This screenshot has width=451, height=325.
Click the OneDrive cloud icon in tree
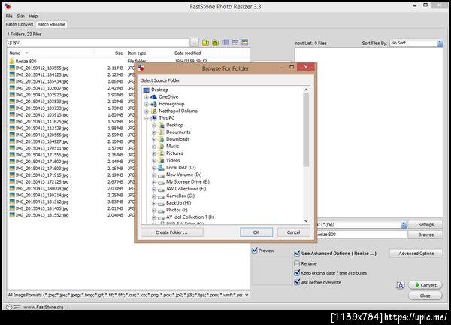click(x=153, y=97)
